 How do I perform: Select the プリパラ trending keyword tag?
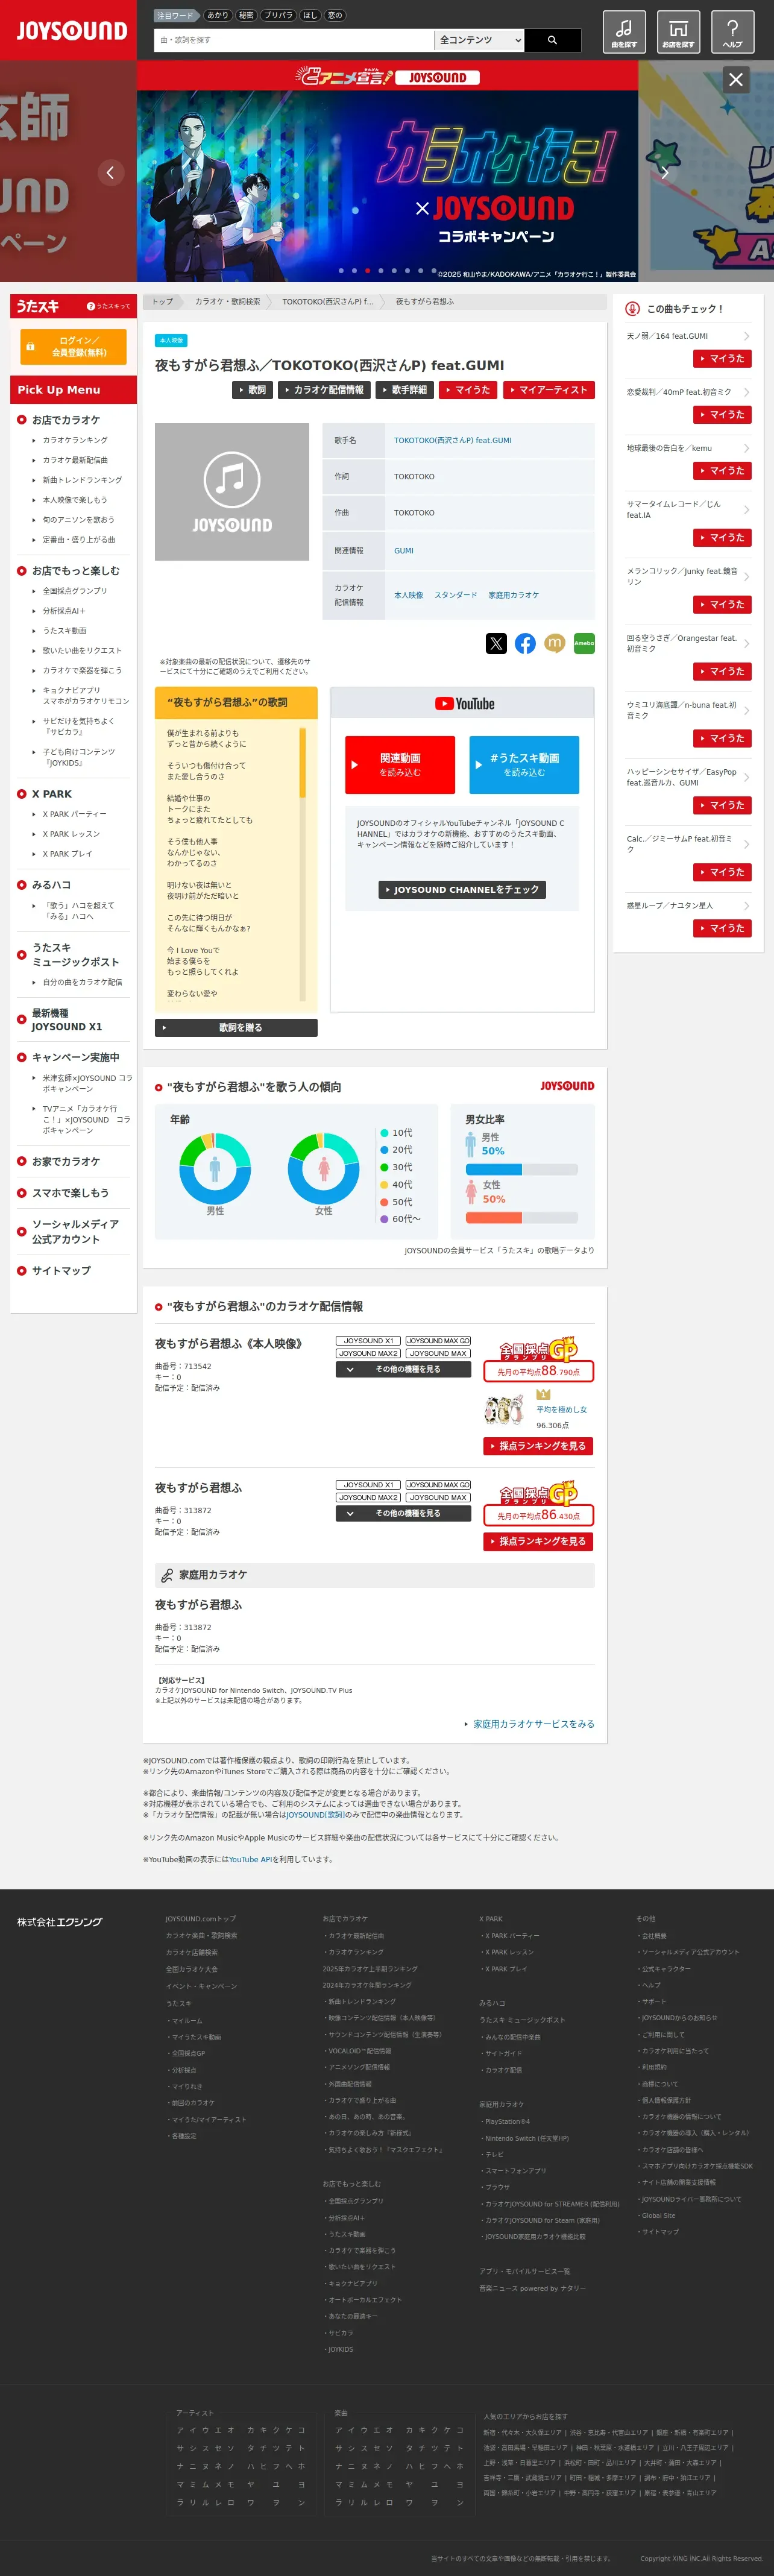coord(278,15)
